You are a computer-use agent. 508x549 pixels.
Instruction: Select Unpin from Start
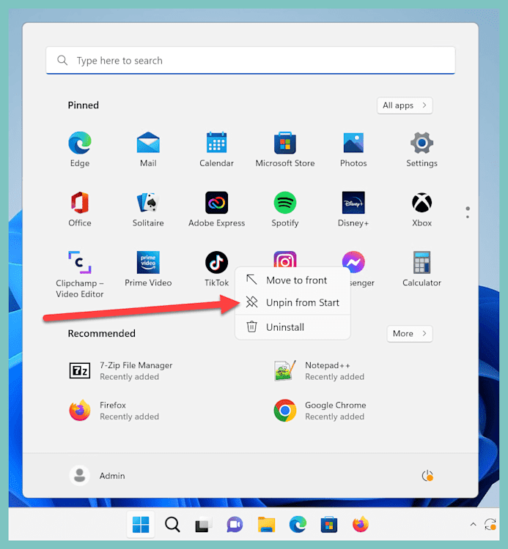(x=292, y=302)
